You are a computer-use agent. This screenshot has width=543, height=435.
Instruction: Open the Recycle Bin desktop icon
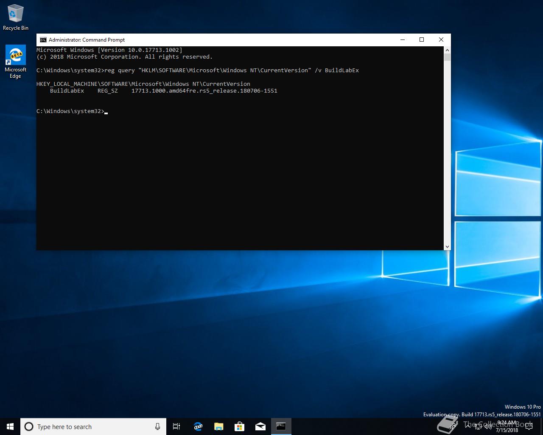point(16,18)
